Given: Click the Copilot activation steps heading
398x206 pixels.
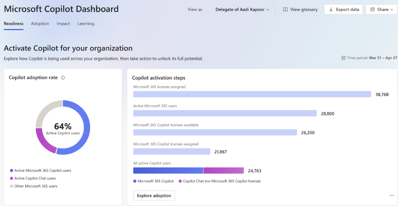Looking at the screenshot, I should (159, 78).
